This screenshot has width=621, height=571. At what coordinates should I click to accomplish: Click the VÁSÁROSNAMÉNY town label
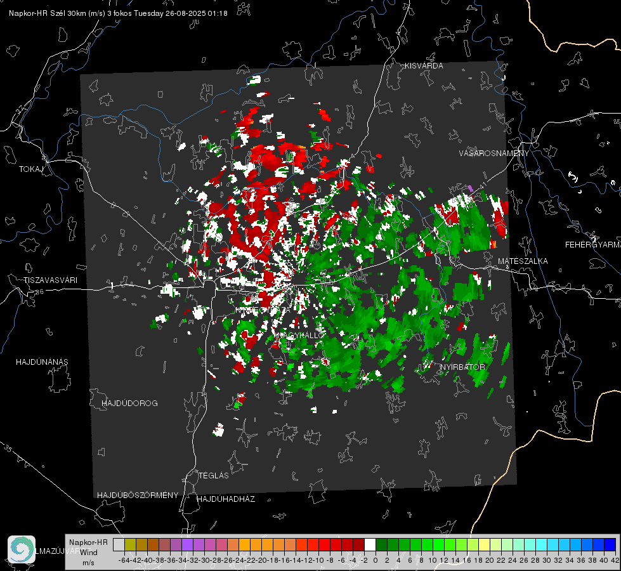pos(494,154)
